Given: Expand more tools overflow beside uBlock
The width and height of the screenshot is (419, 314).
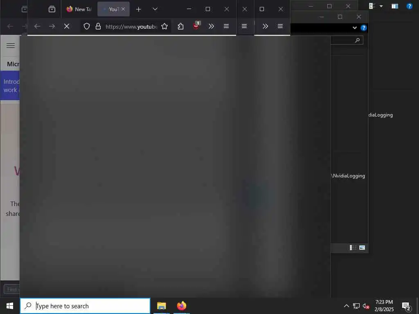Looking at the screenshot, I should tap(212, 26).
